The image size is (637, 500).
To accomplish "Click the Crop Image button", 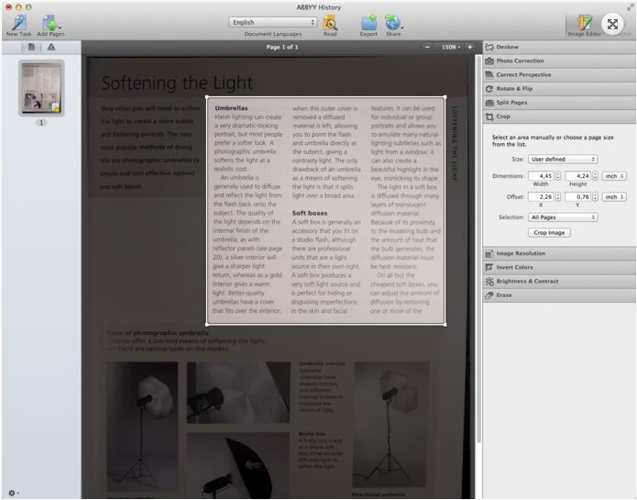I will coord(549,232).
